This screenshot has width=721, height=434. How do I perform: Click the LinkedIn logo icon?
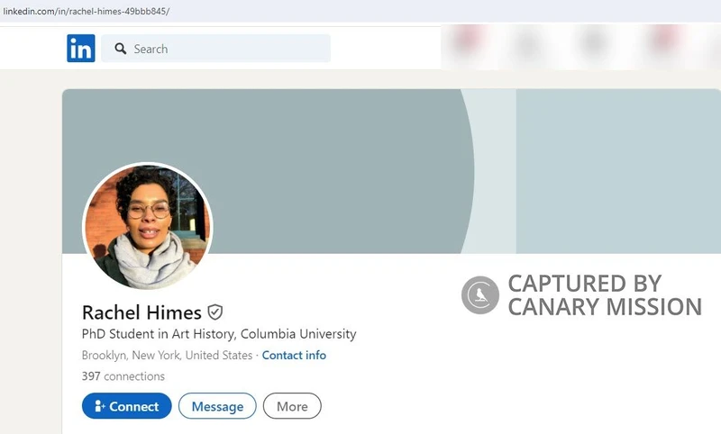click(81, 49)
